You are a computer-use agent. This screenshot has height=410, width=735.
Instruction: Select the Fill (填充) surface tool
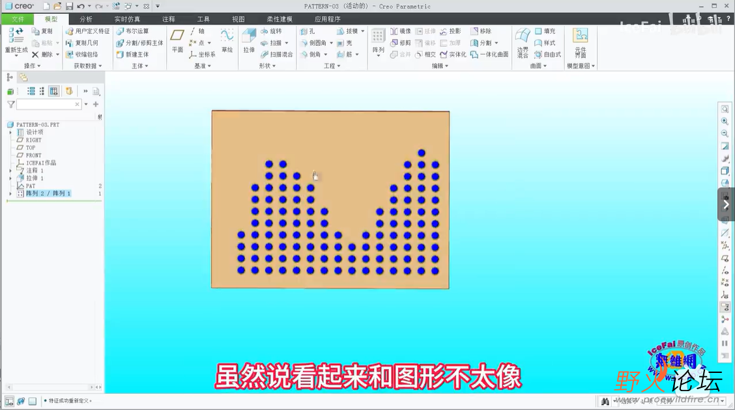tap(545, 31)
